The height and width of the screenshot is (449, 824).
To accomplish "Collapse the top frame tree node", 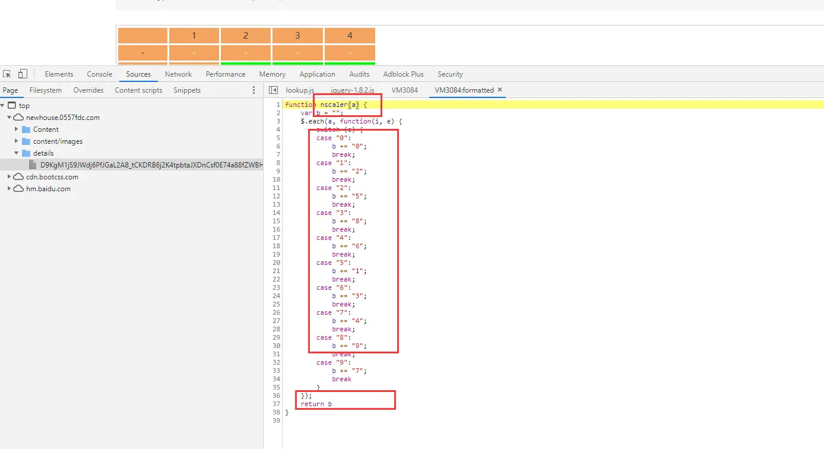I will [x=3, y=106].
